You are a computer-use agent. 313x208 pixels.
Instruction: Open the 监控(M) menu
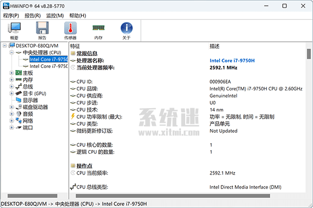[x=55, y=16]
